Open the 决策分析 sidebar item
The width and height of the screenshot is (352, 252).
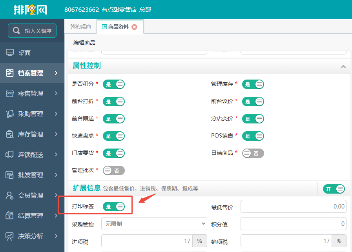tap(32, 236)
